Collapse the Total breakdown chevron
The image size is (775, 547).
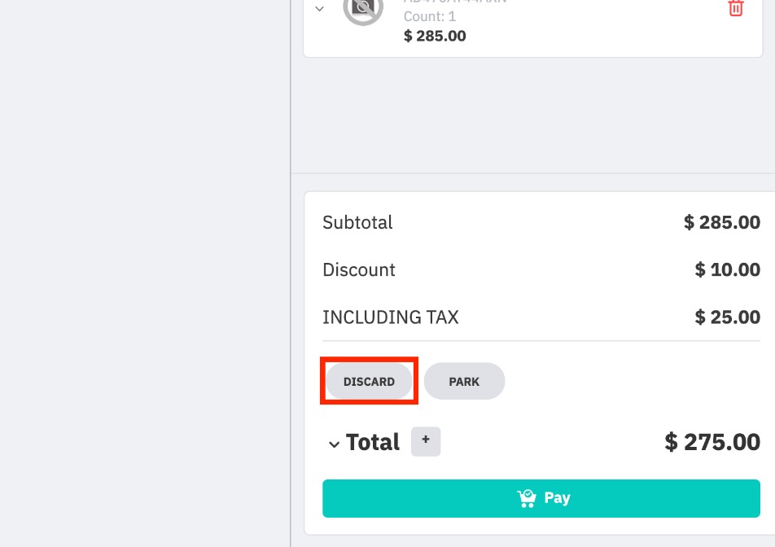(x=334, y=444)
